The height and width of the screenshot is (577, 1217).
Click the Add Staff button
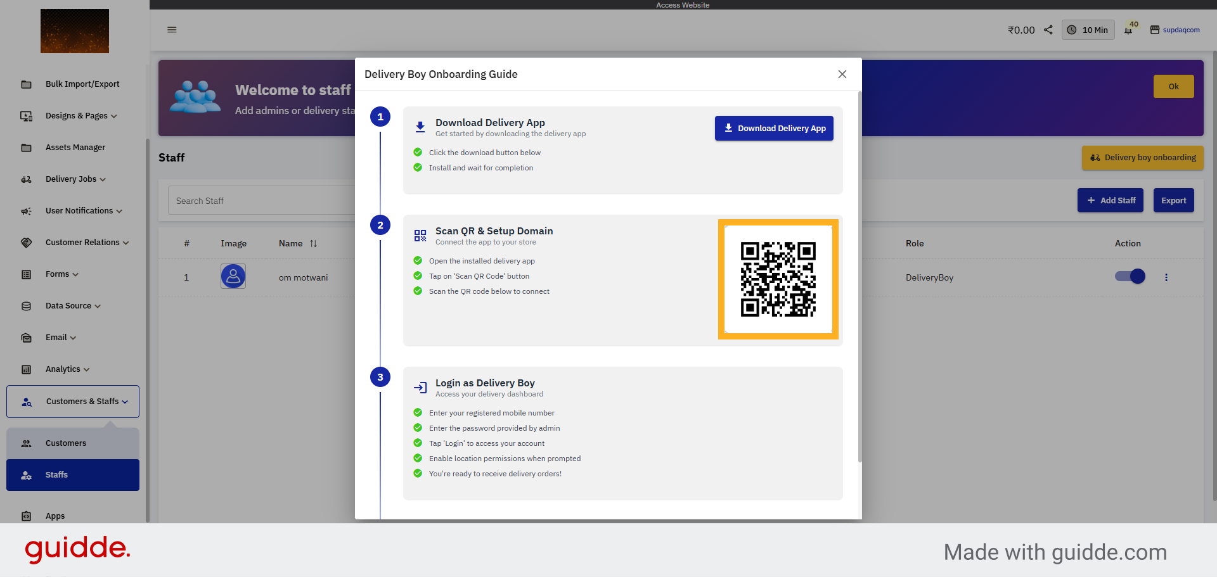(1111, 200)
